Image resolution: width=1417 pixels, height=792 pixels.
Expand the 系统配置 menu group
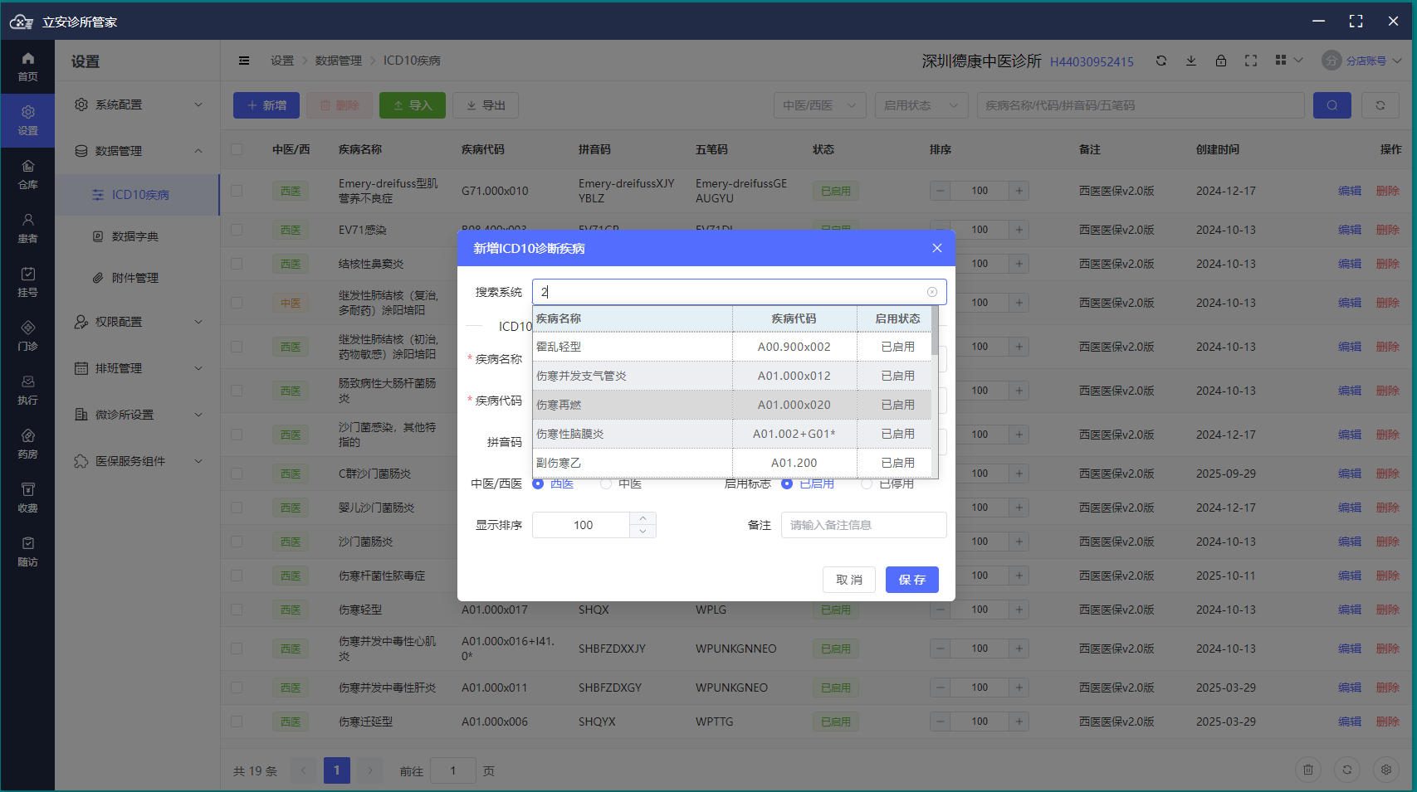pyautogui.click(x=138, y=104)
